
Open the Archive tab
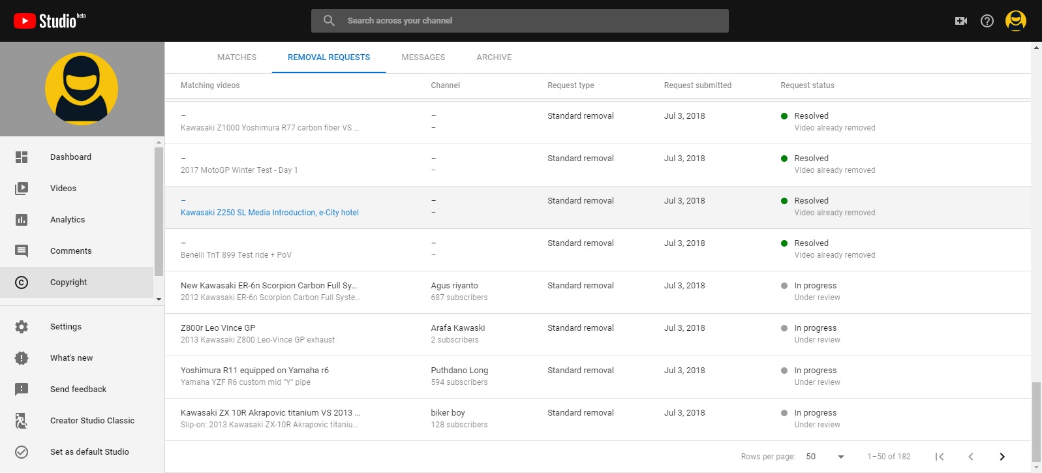[494, 57]
